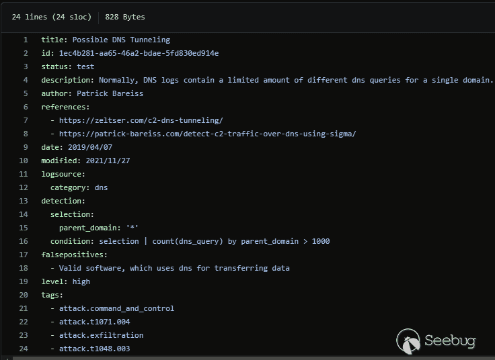This screenshot has height=360, width=495.
Task: Click the attack.command_and_control tag
Action: [x=116, y=308]
